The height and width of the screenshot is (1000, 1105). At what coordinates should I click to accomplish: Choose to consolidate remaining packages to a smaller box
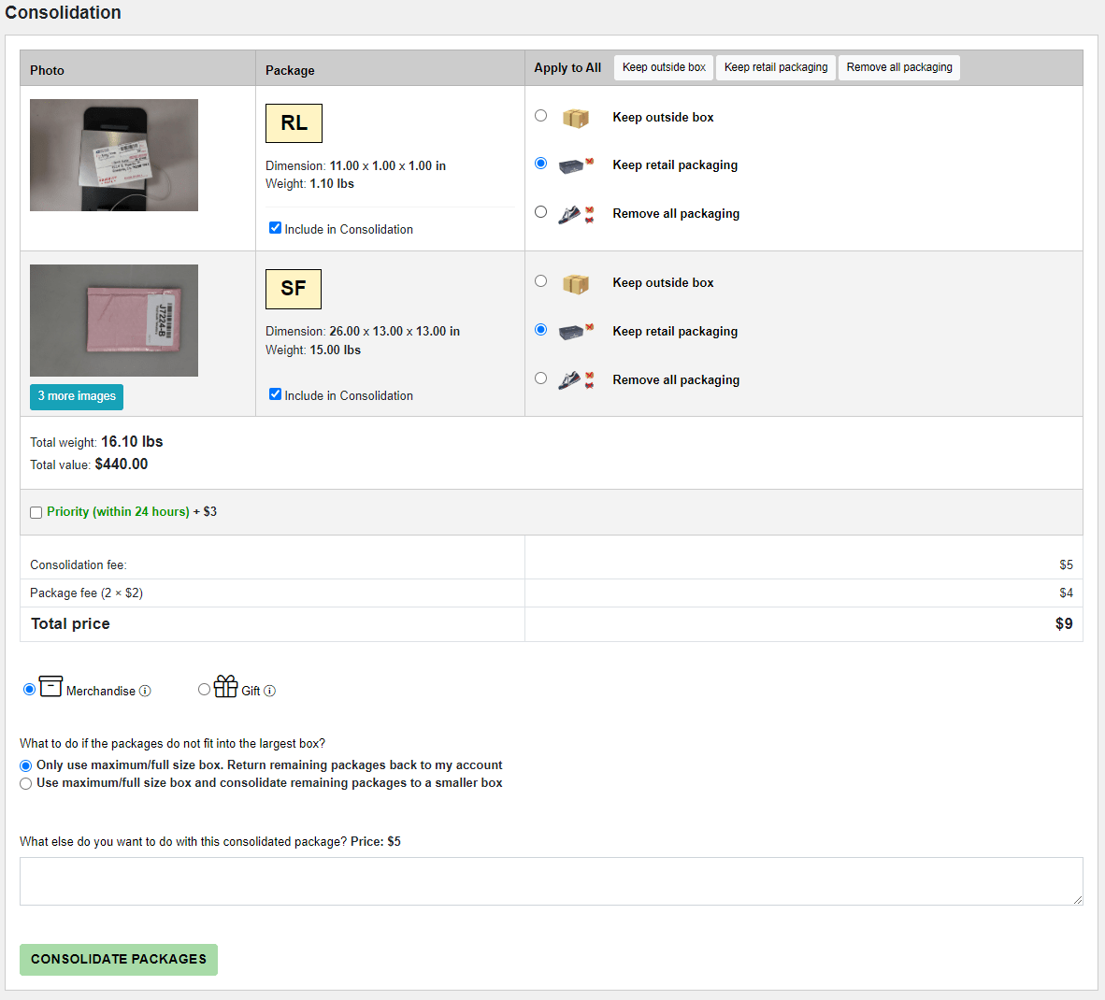25,783
